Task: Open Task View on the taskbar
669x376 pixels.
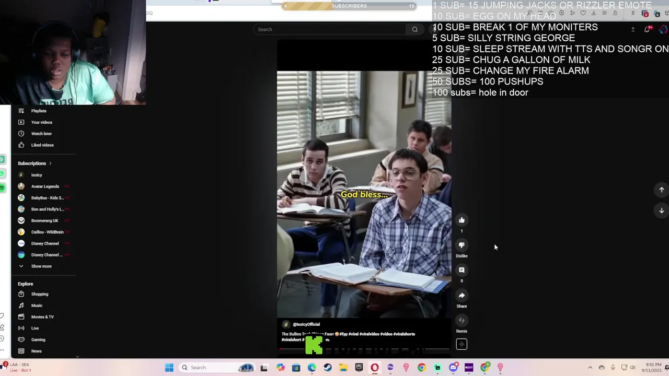Action: [264, 368]
